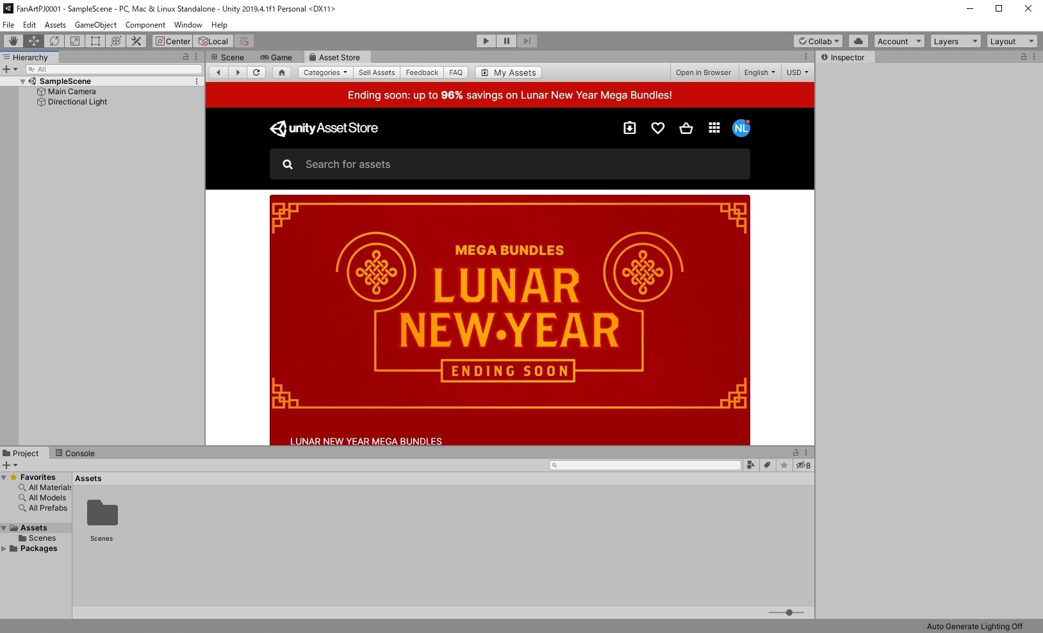Image resolution: width=1043 pixels, height=633 pixels.
Task: Change the USD currency dropdown
Action: (x=798, y=72)
